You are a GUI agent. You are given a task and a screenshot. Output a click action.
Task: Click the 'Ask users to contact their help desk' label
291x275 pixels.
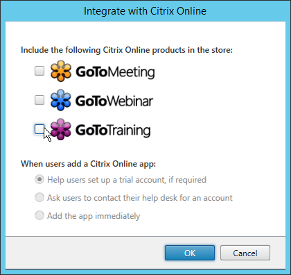[x=140, y=198]
